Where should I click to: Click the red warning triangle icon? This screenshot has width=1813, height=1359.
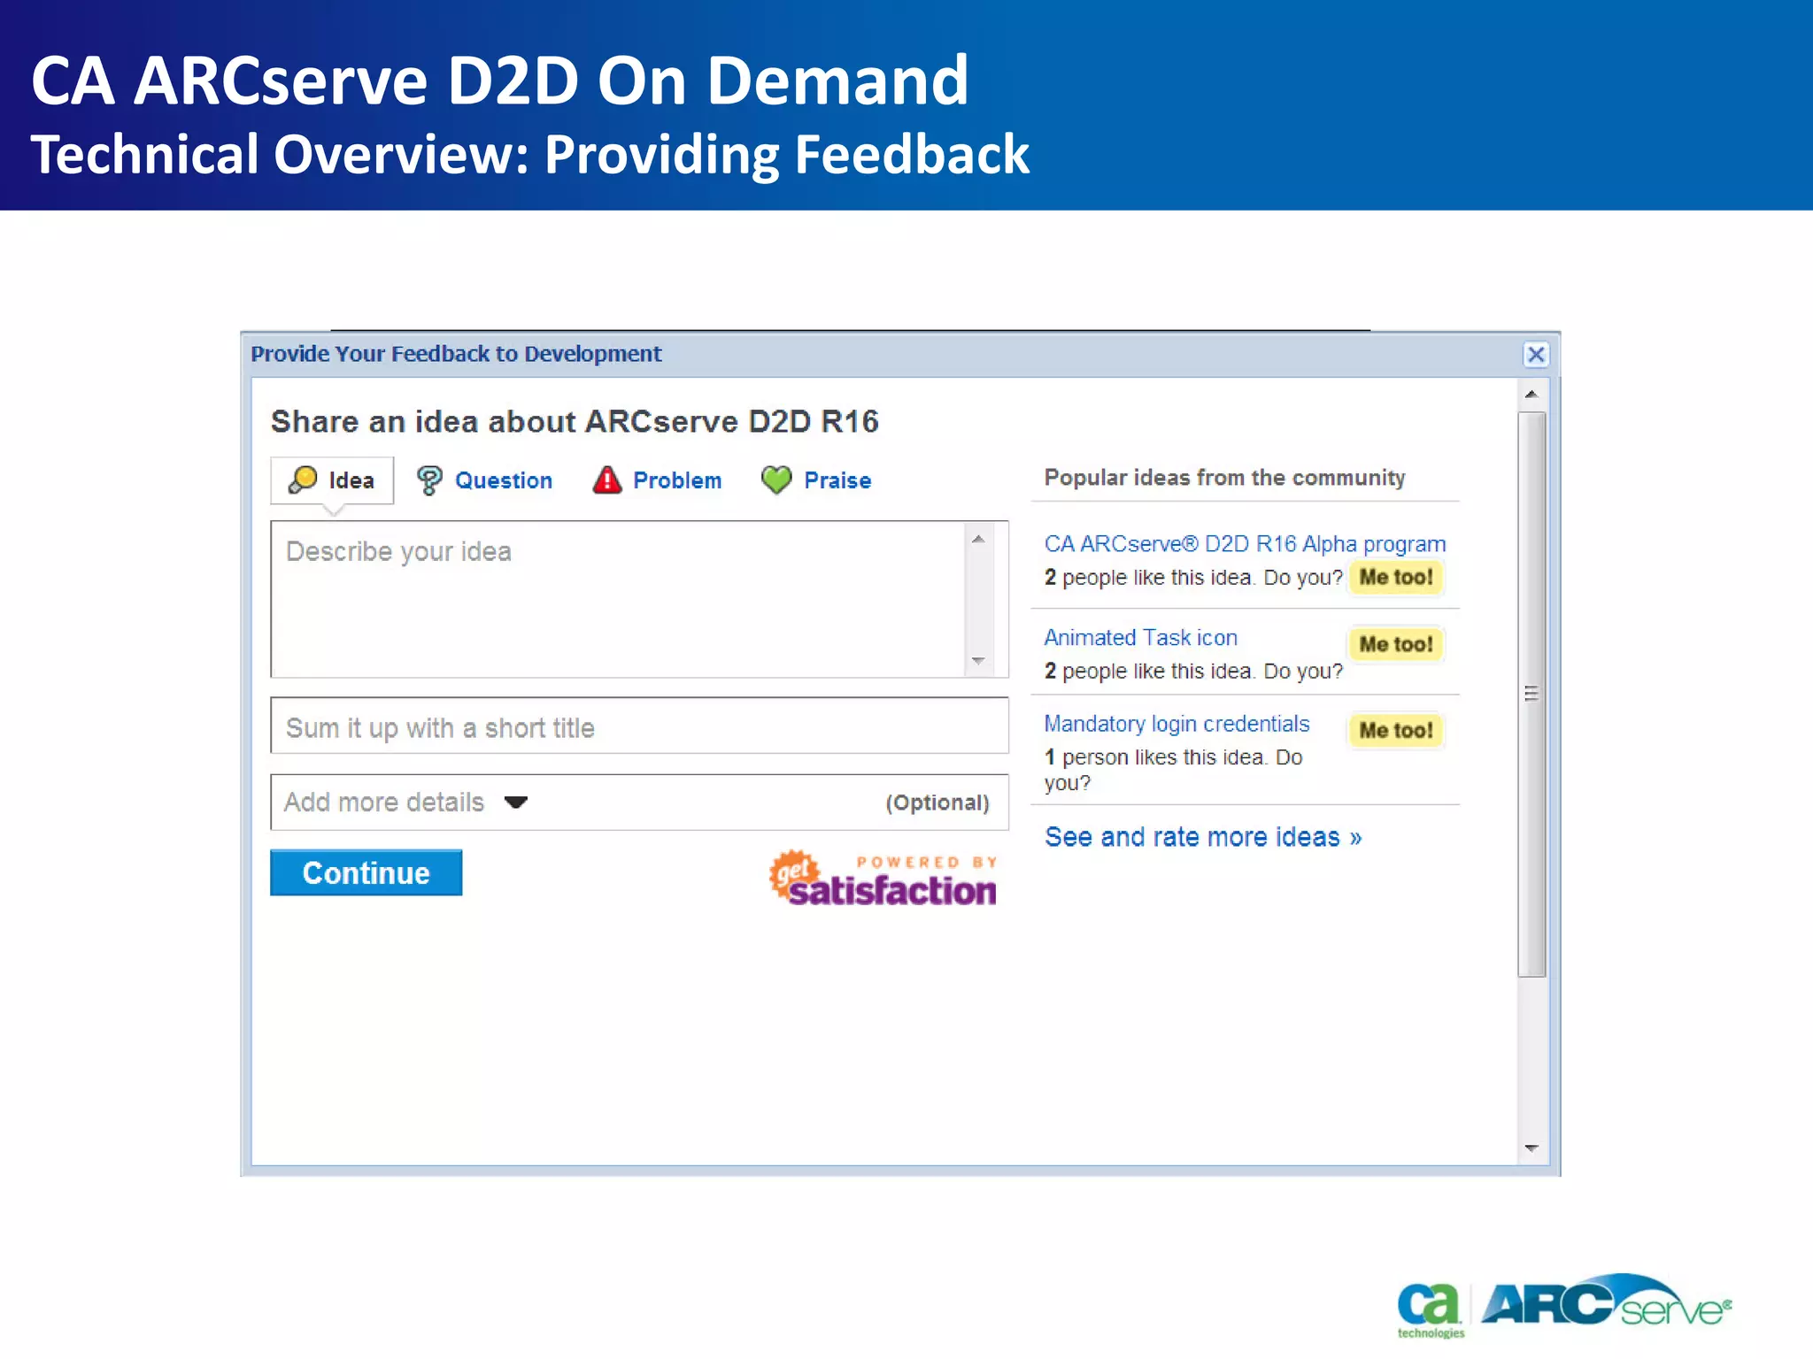pyautogui.click(x=607, y=480)
